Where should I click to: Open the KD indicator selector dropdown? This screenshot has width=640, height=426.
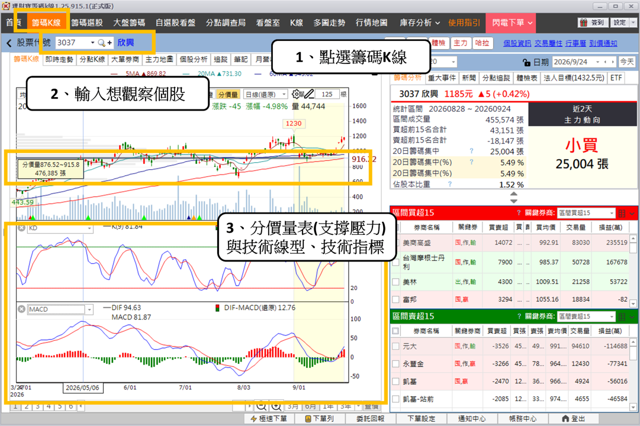89,228
